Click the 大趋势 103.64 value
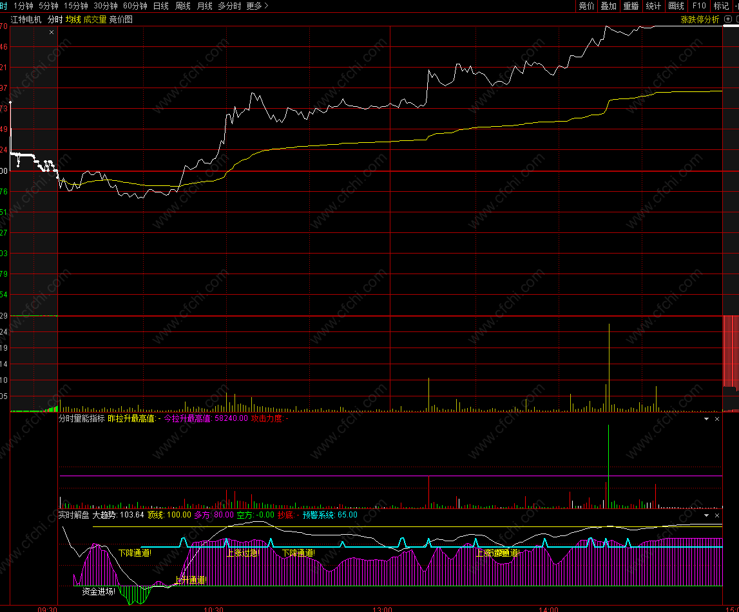 pyautogui.click(x=119, y=515)
